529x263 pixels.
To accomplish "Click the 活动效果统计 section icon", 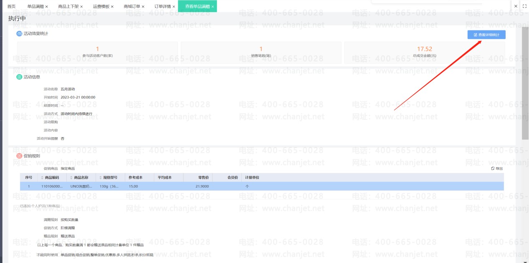I will pyautogui.click(x=19, y=33).
